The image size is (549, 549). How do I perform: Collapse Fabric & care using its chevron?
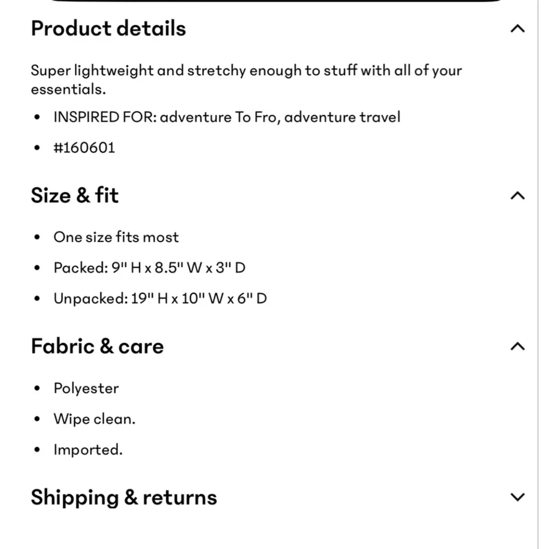pyautogui.click(x=517, y=346)
